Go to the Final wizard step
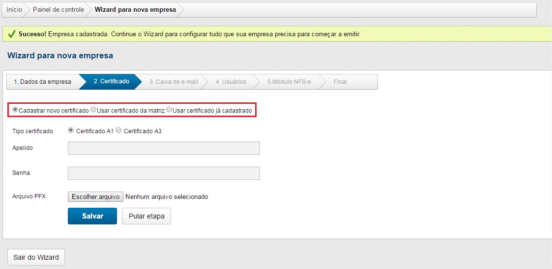 [340, 82]
